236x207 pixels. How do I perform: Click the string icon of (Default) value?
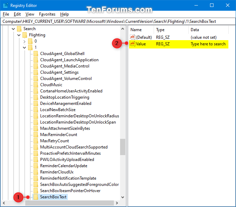133,37
